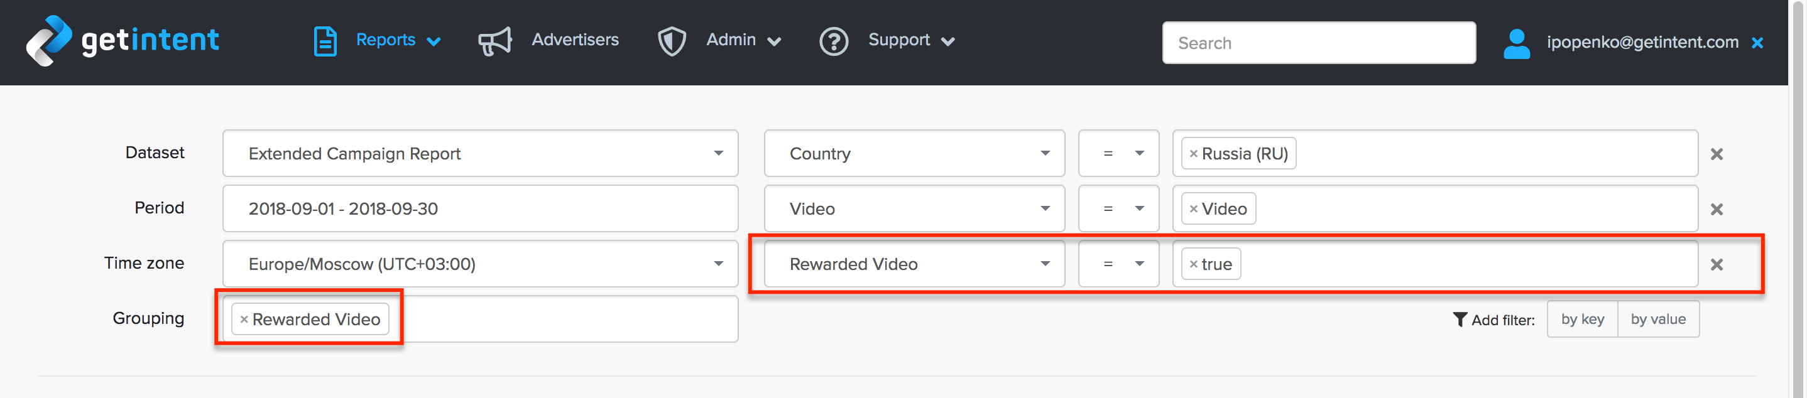Click the Search input field
1807x398 pixels.
click(x=1318, y=43)
